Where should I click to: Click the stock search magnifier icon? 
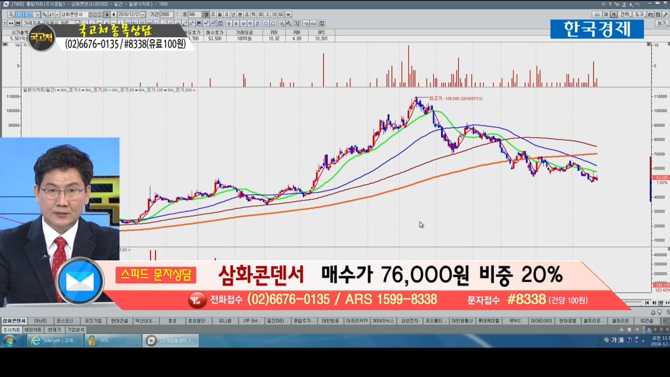coord(45,15)
